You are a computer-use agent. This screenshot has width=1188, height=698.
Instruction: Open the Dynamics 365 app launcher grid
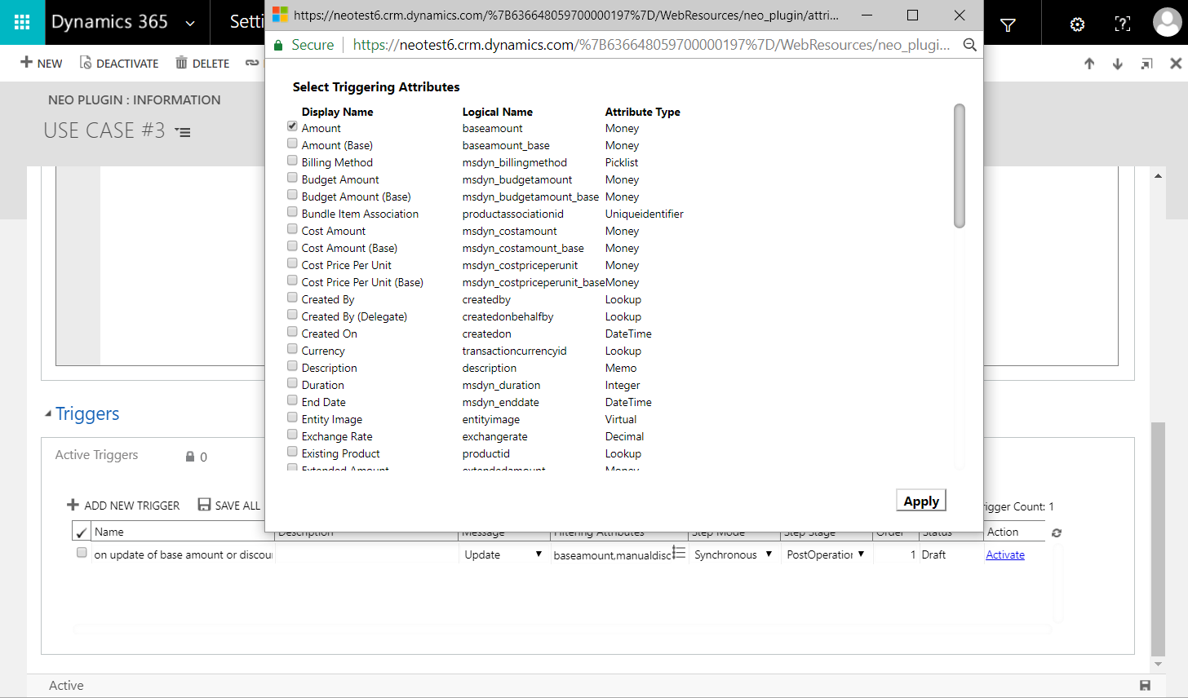22,22
